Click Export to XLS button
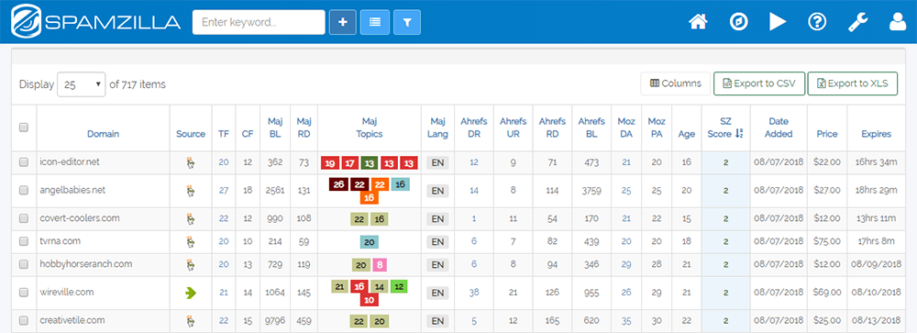This screenshot has width=917, height=333. point(853,83)
